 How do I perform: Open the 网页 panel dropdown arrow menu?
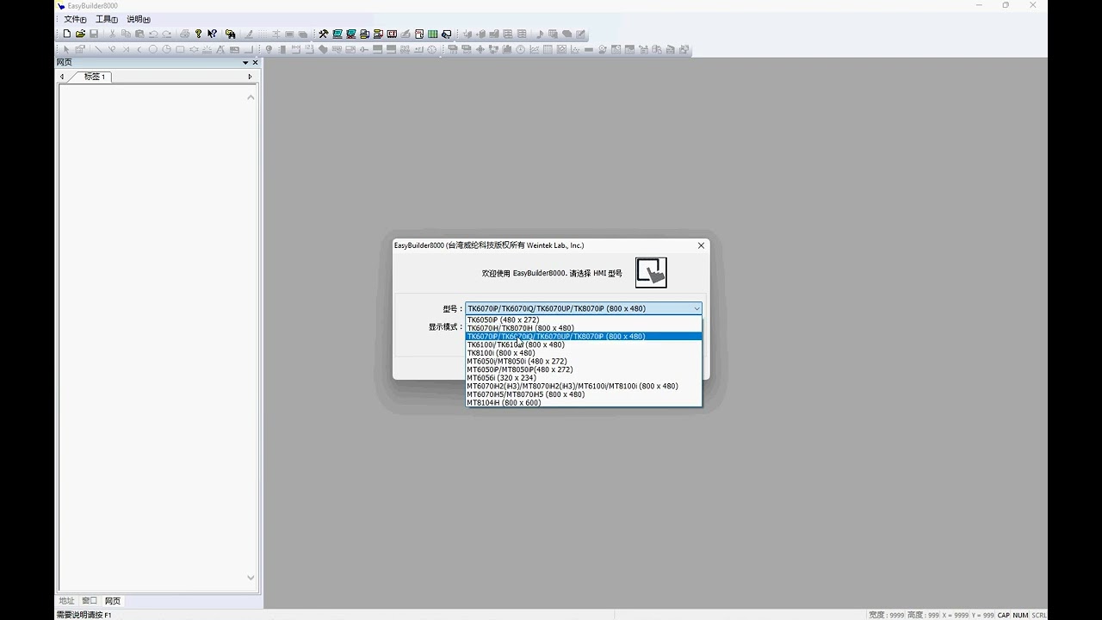coord(245,62)
